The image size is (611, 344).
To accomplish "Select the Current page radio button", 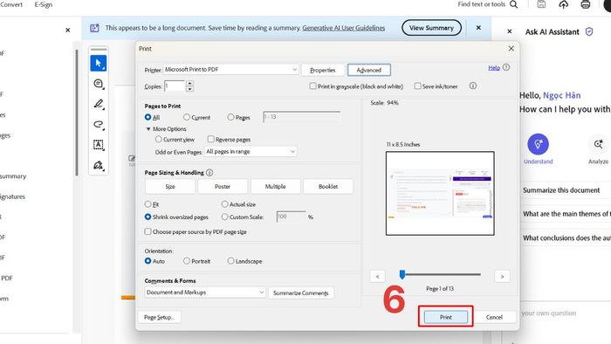I will (x=187, y=117).
